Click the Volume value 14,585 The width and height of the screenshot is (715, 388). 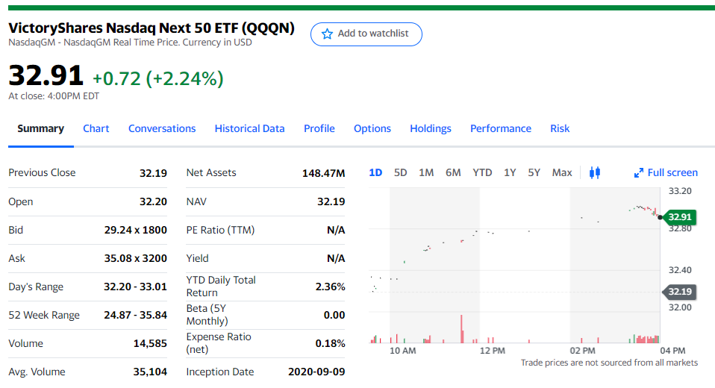150,344
